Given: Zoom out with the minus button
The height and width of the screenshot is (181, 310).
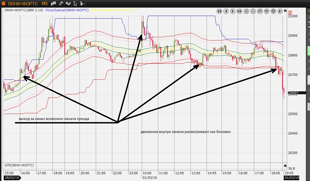Looking at the screenshot, I should click(253, 11).
